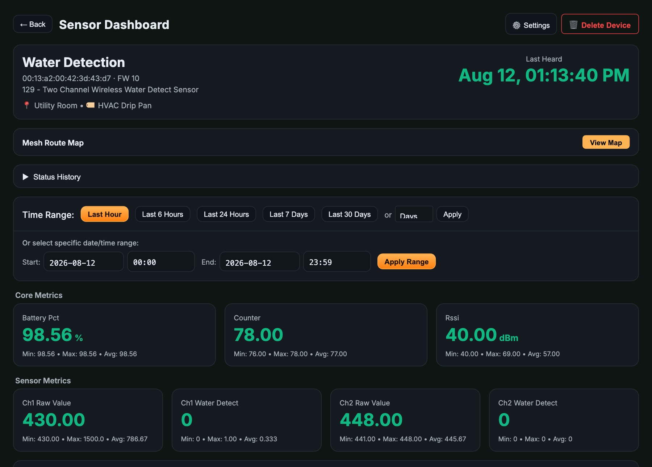Click the Settings button label

pyautogui.click(x=536, y=25)
